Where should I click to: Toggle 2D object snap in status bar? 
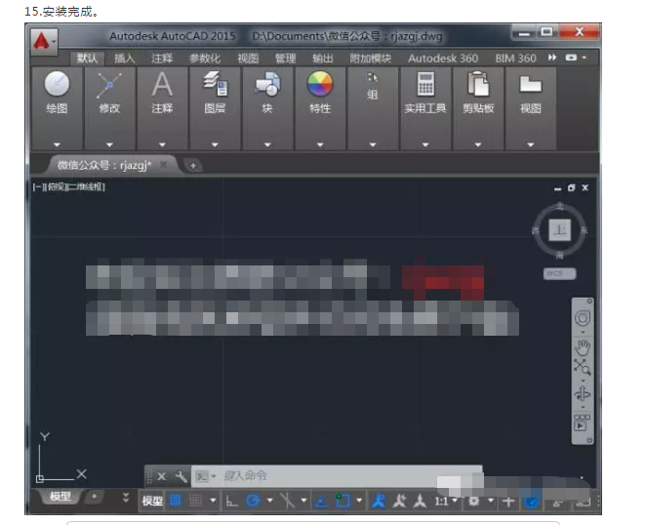pos(343,501)
